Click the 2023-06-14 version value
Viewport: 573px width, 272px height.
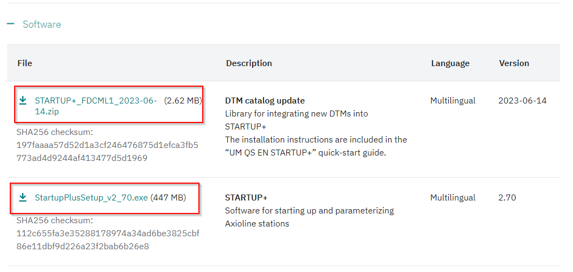click(522, 100)
